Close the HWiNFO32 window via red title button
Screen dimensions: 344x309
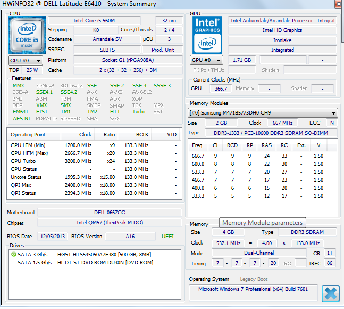pos(338,4)
